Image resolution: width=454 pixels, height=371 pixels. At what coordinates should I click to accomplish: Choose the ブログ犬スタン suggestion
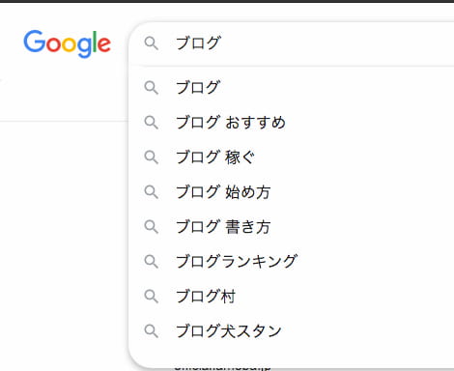pos(292,331)
